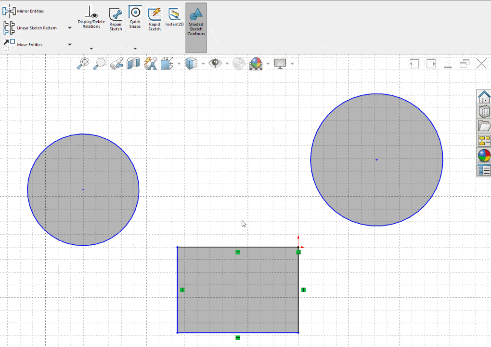Select the Zoom to Area tool

(x=100, y=63)
